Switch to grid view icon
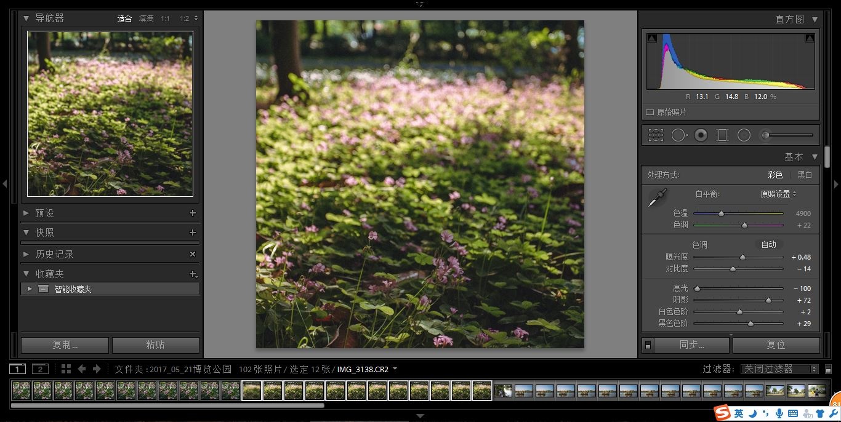 click(66, 369)
